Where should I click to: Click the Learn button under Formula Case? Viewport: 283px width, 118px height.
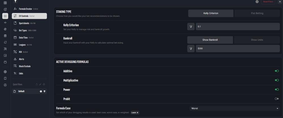(135, 113)
